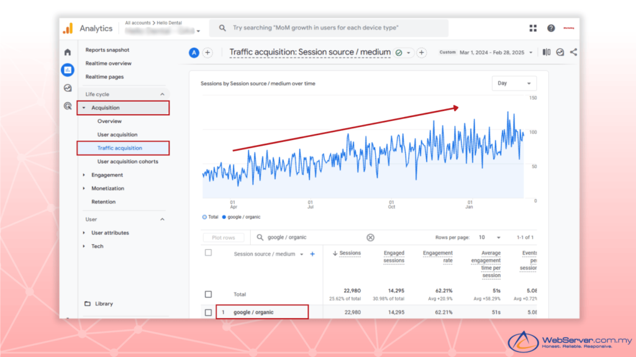Screen dimensions: 636x357
Task: Collapse the User section
Action: point(162,219)
